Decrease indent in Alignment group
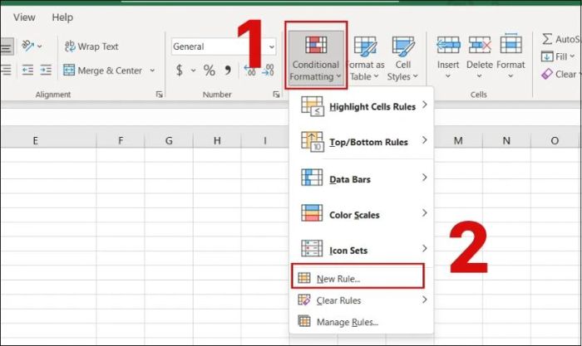The height and width of the screenshot is (346, 582). coord(27,70)
